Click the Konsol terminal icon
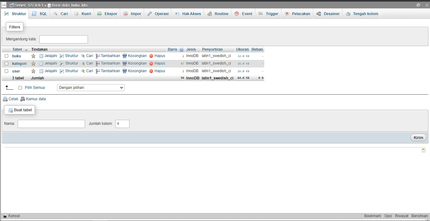Image resolution: width=430 pixels, height=221 pixels. click(x=5, y=216)
